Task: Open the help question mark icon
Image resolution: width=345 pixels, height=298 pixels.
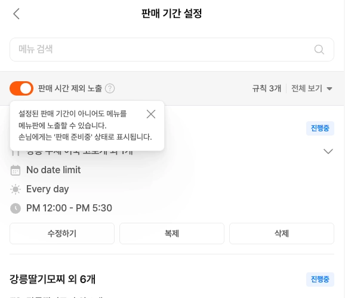Action: tap(110, 88)
